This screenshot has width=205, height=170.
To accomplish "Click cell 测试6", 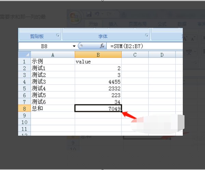I will coord(53,102).
